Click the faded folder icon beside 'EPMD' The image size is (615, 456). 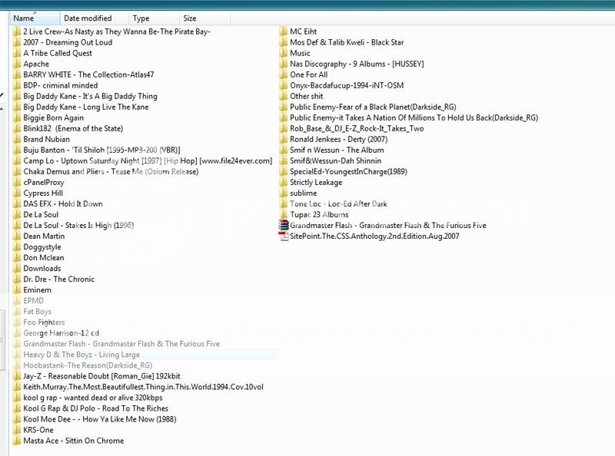[x=16, y=301]
